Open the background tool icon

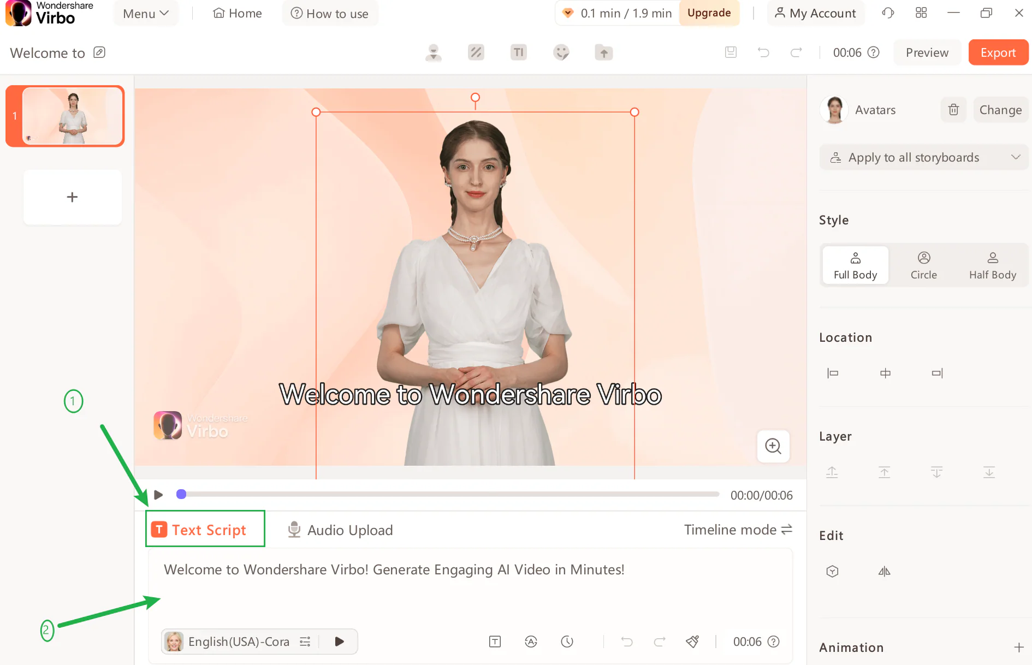tap(476, 52)
